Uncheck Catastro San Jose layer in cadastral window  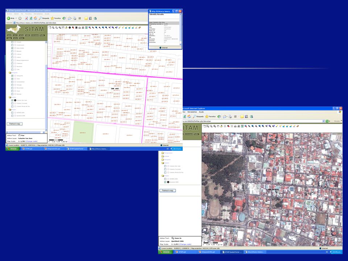(x=12, y=100)
